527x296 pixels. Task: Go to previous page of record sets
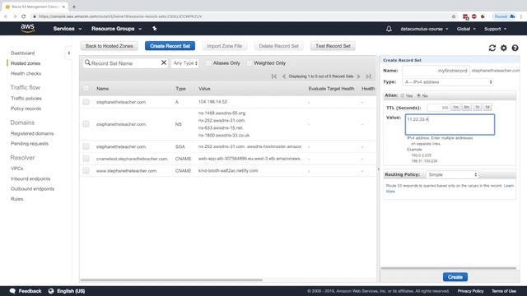click(284, 76)
